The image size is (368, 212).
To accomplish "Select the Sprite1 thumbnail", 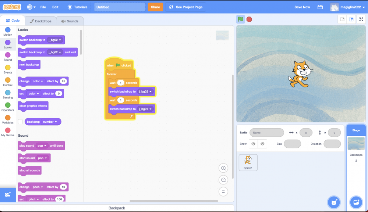I will point(248,162).
